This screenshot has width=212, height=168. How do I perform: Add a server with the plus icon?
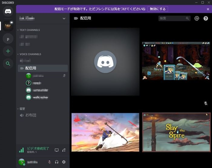point(8,51)
